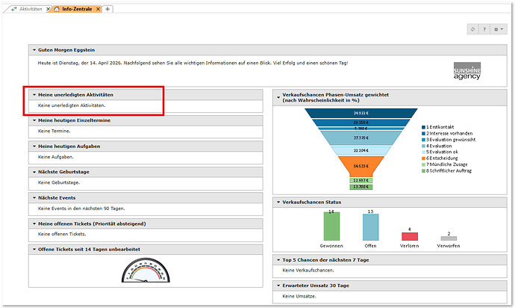Collapse the Verkaufschancen Status panel
Image resolution: width=515 pixels, height=308 pixels.
(278, 202)
